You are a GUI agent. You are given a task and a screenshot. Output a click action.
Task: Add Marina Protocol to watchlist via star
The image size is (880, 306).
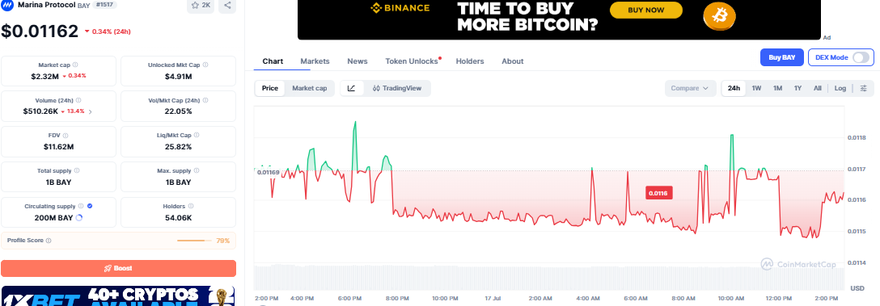point(201,5)
